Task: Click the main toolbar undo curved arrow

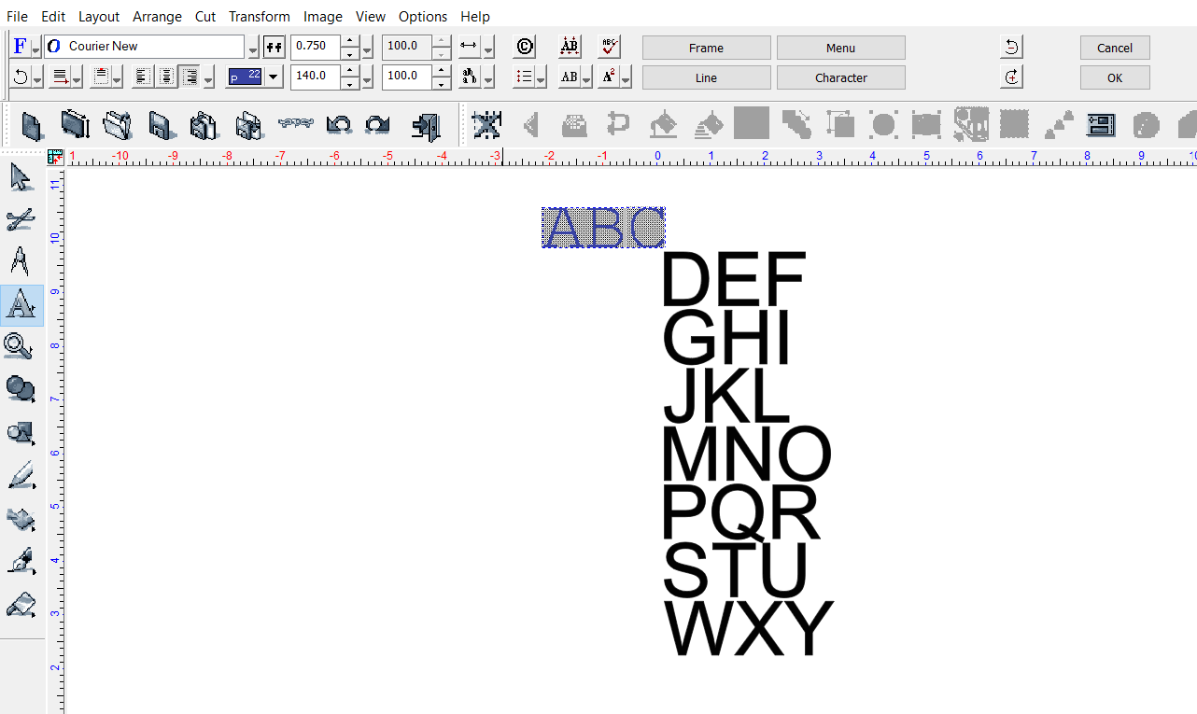Action: tap(339, 124)
